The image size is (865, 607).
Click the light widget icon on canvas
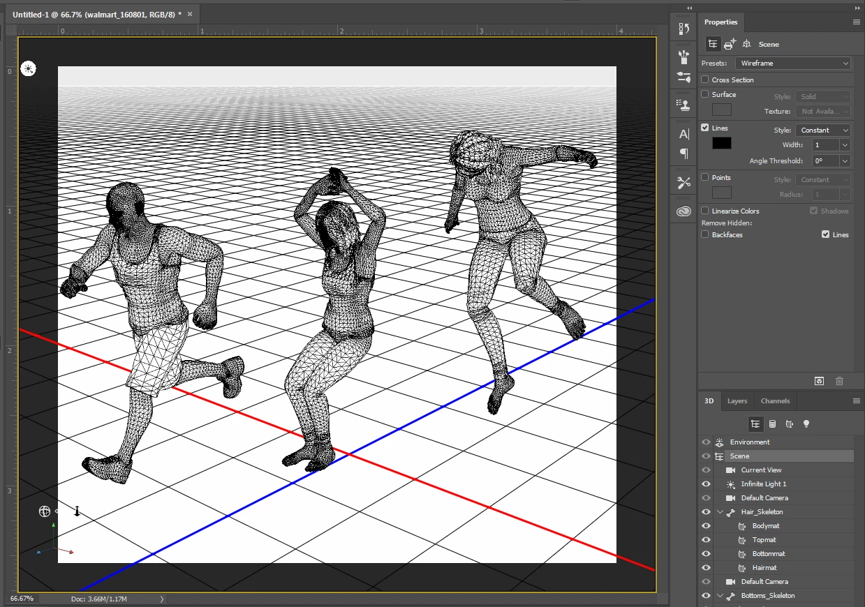click(28, 68)
